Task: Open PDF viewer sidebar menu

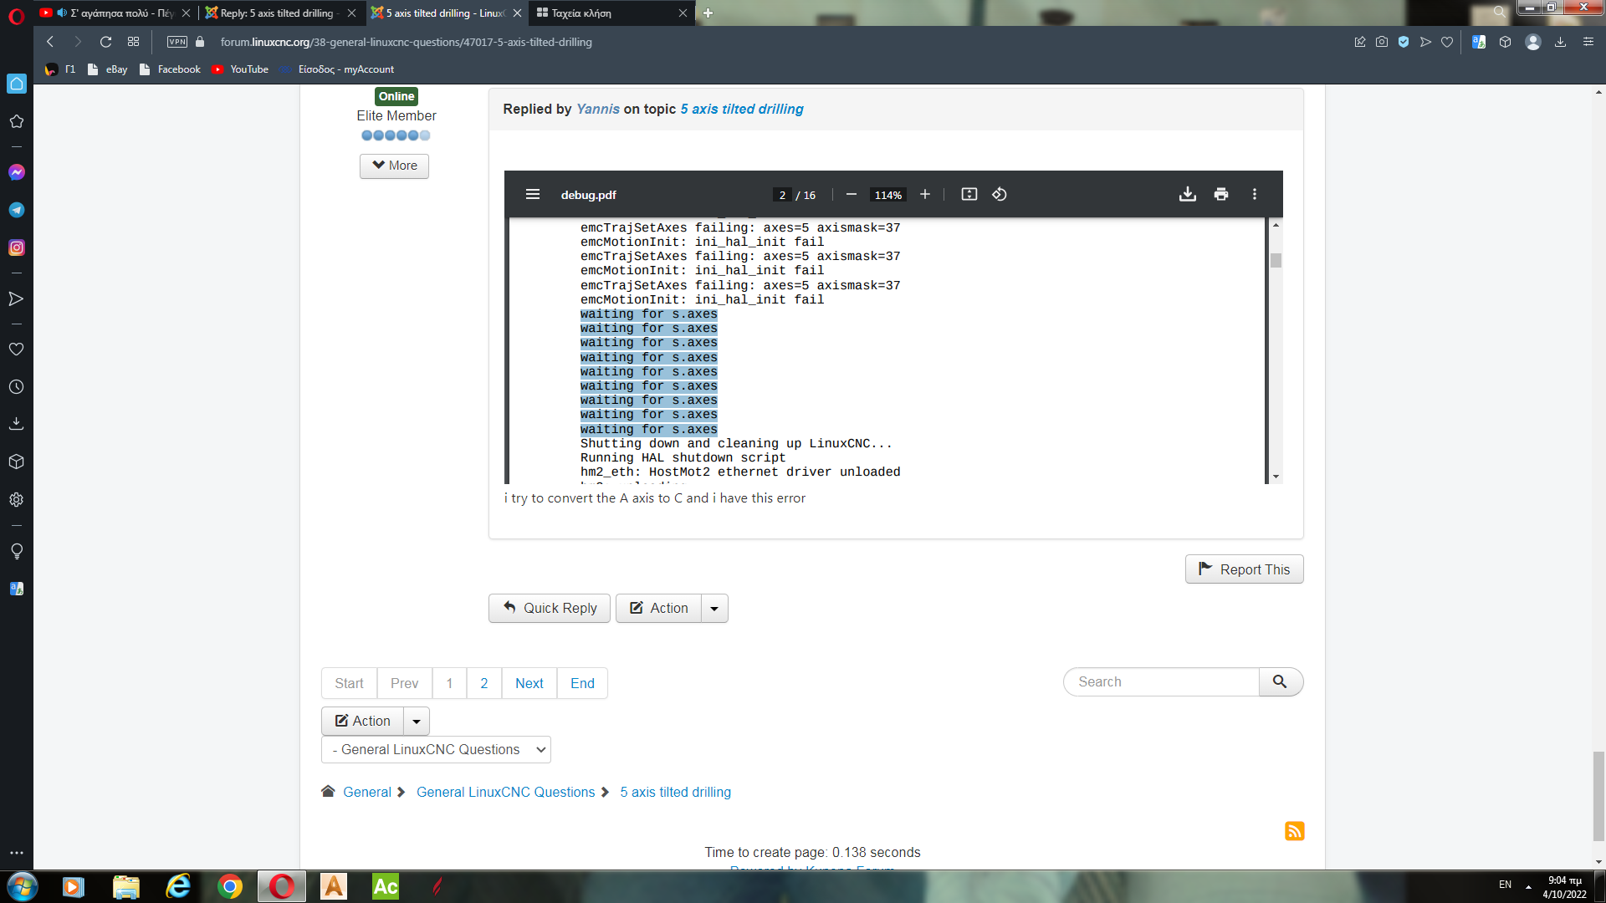Action: pos(533,195)
